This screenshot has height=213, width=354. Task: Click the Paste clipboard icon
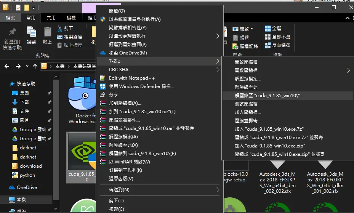point(47,32)
